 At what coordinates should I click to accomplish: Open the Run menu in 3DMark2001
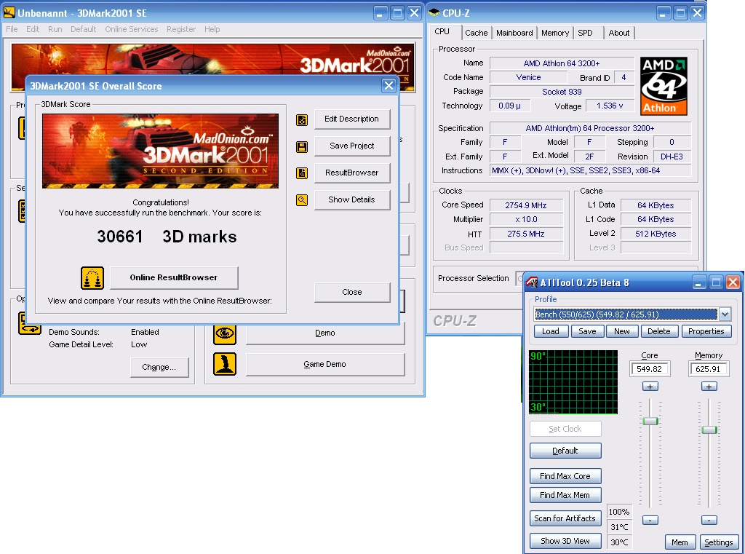[x=55, y=29]
